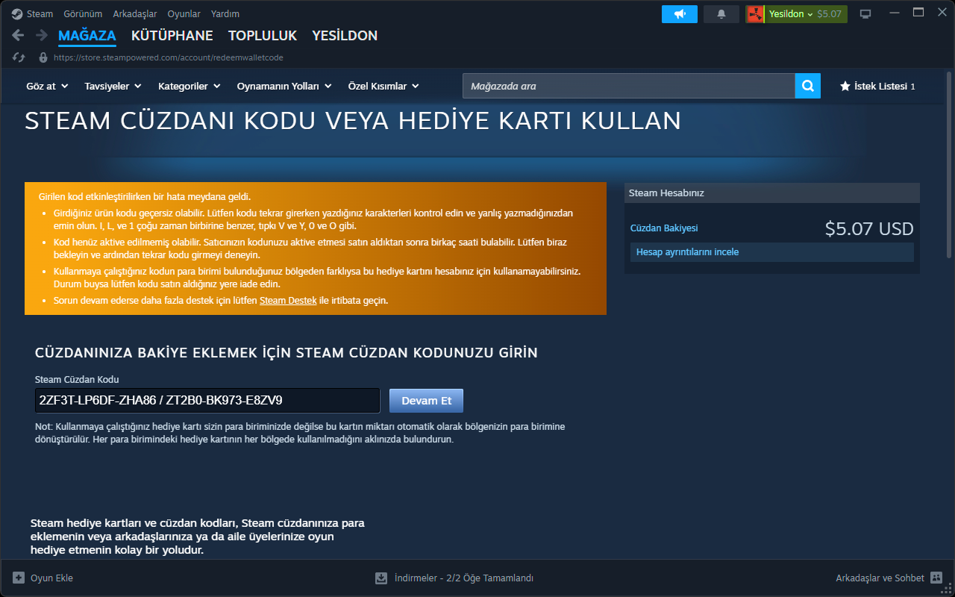Viewport: 955px width, 597px height.
Task: Open notifications bell
Action: tap(721, 14)
